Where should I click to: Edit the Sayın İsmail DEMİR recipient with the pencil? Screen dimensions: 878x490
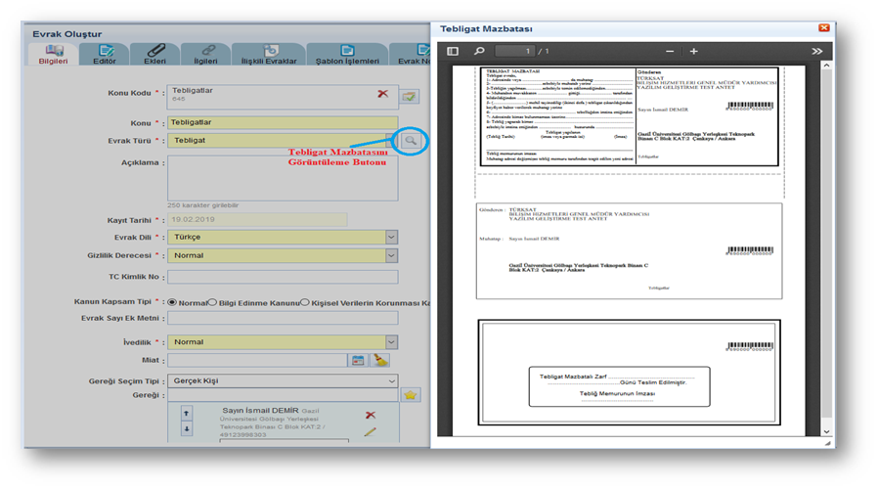370,431
